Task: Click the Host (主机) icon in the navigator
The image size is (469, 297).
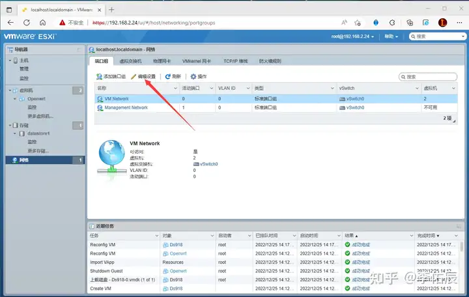Action: [16, 61]
